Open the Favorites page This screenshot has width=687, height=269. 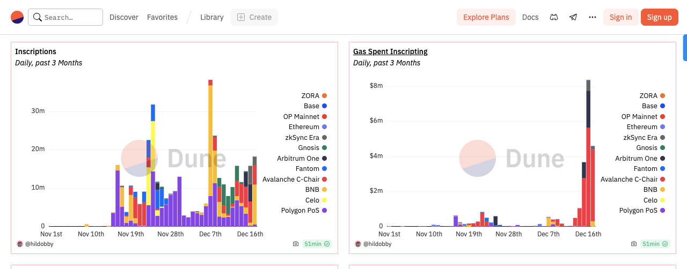point(162,17)
